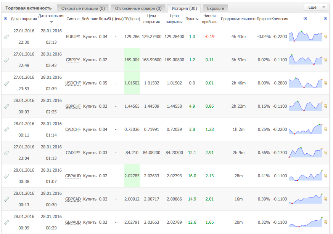This screenshot has height=234, width=333.
Task: Click net profit value -0.19
Action: pyautogui.click(x=210, y=37)
